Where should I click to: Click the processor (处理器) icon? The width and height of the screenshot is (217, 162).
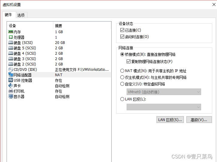[11, 37]
